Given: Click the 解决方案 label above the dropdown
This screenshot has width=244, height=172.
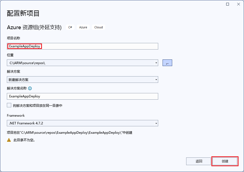Looking at the screenshot, I should pyautogui.click(x=13, y=72).
